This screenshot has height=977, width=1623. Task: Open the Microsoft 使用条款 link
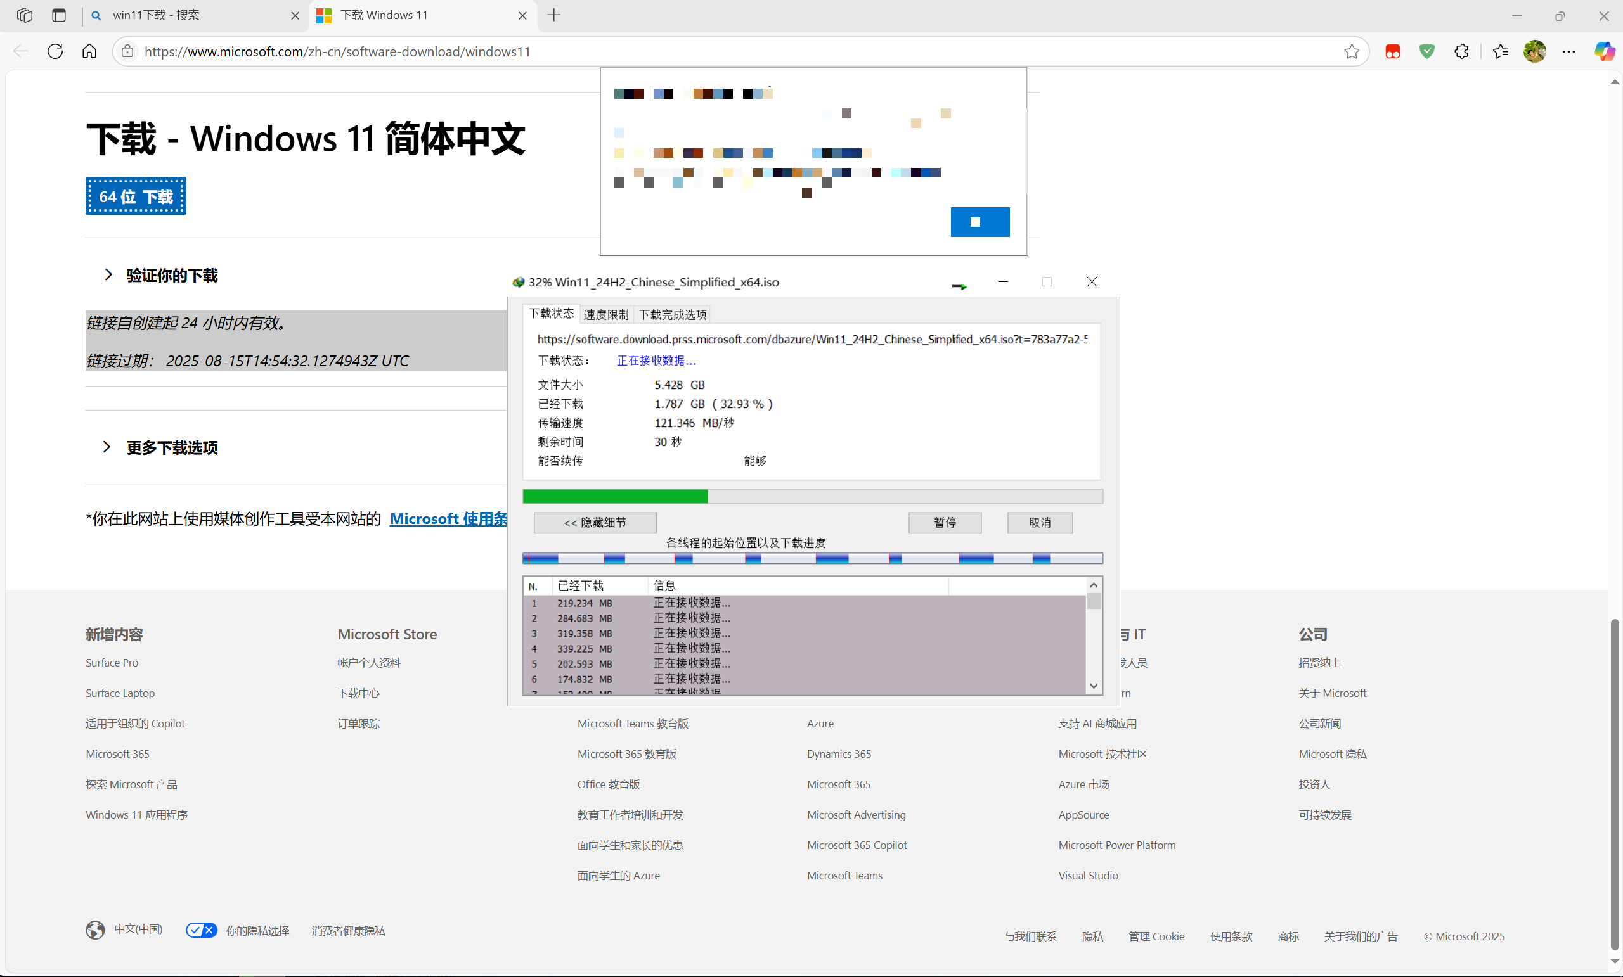point(448,519)
